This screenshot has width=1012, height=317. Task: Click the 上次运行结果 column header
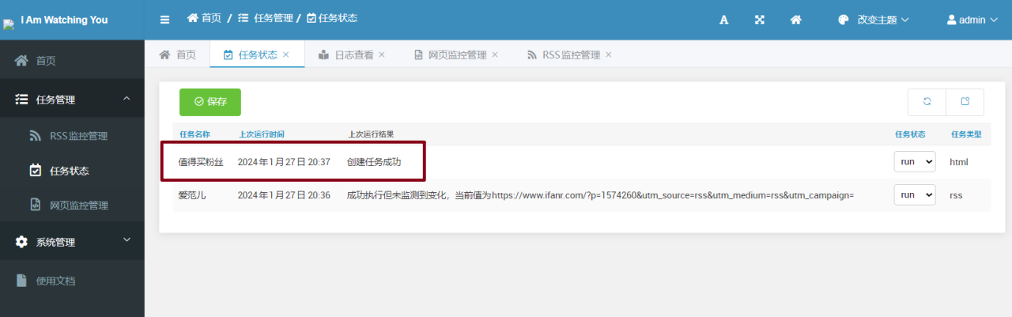pyautogui.click(x=371, y=134)
